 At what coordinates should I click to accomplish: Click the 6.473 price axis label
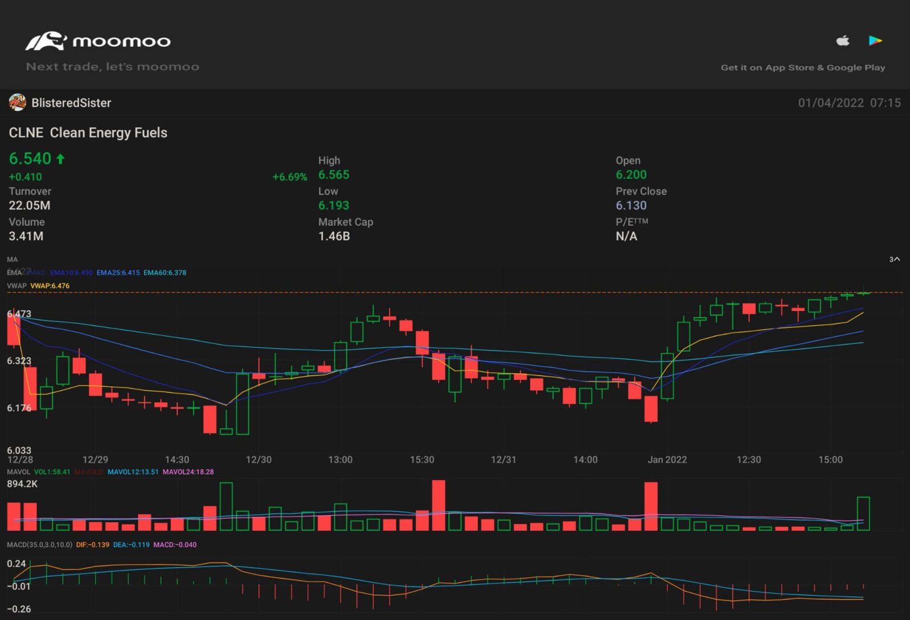[19, 314]
